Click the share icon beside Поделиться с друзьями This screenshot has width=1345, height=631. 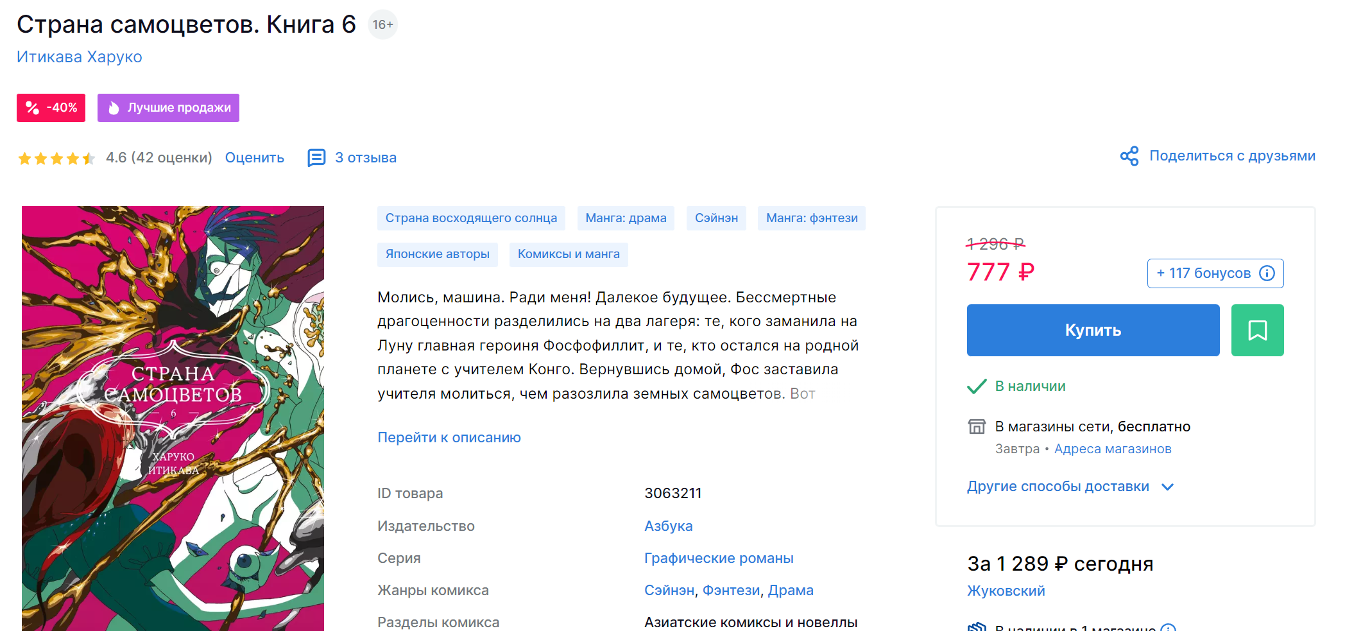[1129, 156]
